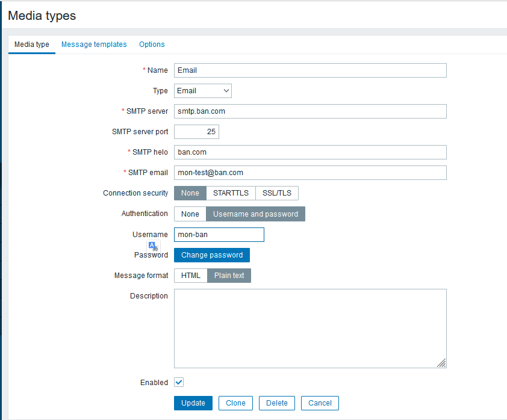Cancel editing the media type
The width and height of the screenshot is (507, 420).
tap(320, 403)
